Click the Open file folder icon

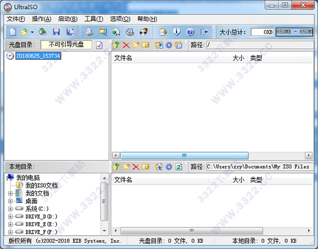(24, 32)
